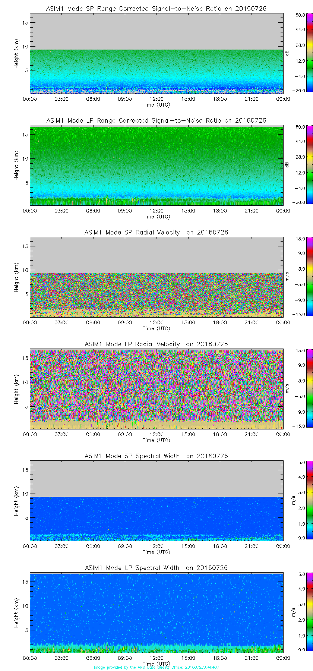The height and width of the screenshot is (671, 313).
Task: Click the 12:00 tick label under SP Signal-to-Noise plot
Action: 156,99
